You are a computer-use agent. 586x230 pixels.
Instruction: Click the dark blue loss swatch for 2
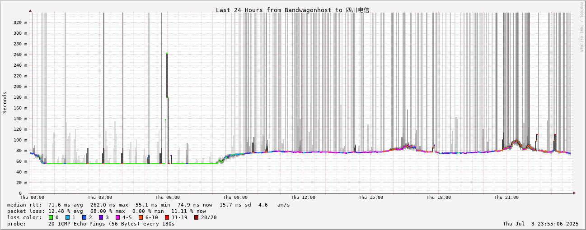click(x=84, y=217)
